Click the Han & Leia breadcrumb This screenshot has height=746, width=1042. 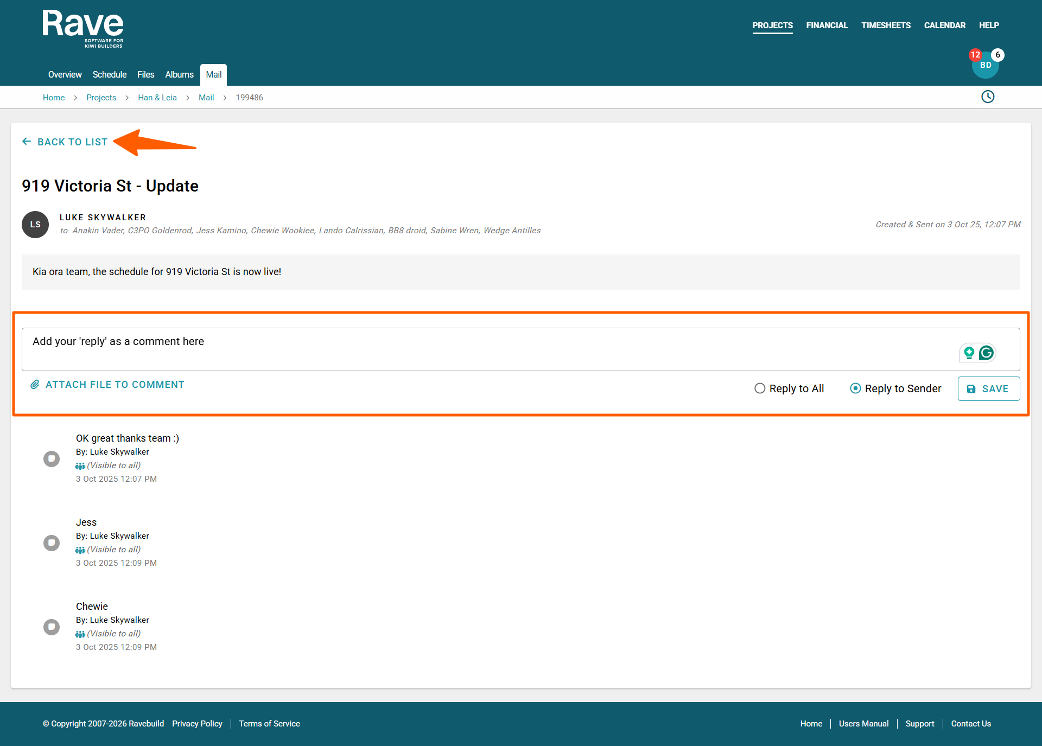click(x=157, y=98)
